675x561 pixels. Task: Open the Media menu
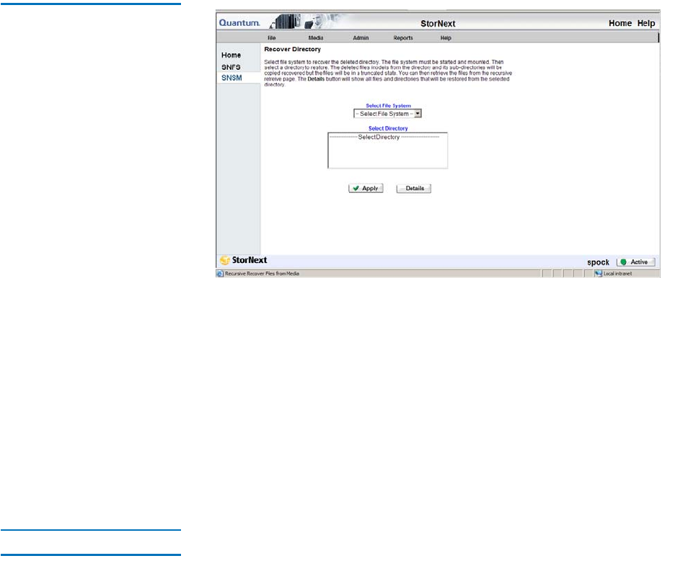(x=316, y=38)
